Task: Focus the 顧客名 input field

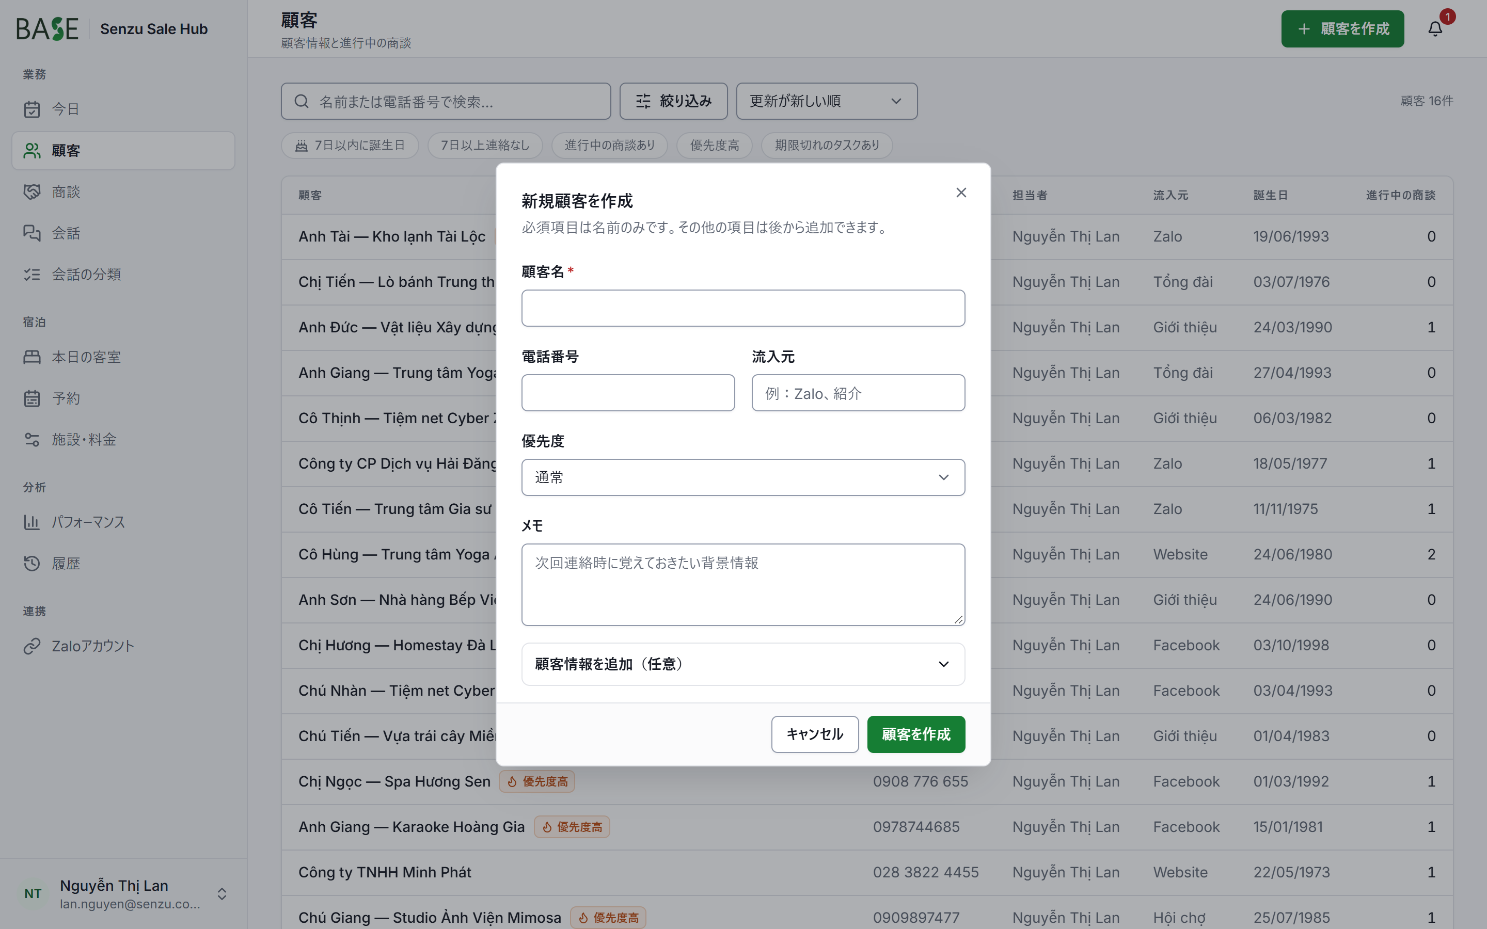Action: (x=743, y=308)
